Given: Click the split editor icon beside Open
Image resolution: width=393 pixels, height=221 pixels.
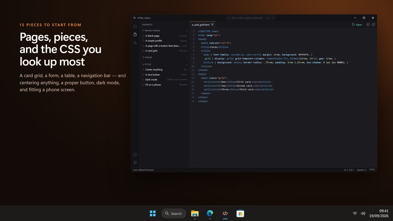Looking at the screenshot, I should coord(368,25).
